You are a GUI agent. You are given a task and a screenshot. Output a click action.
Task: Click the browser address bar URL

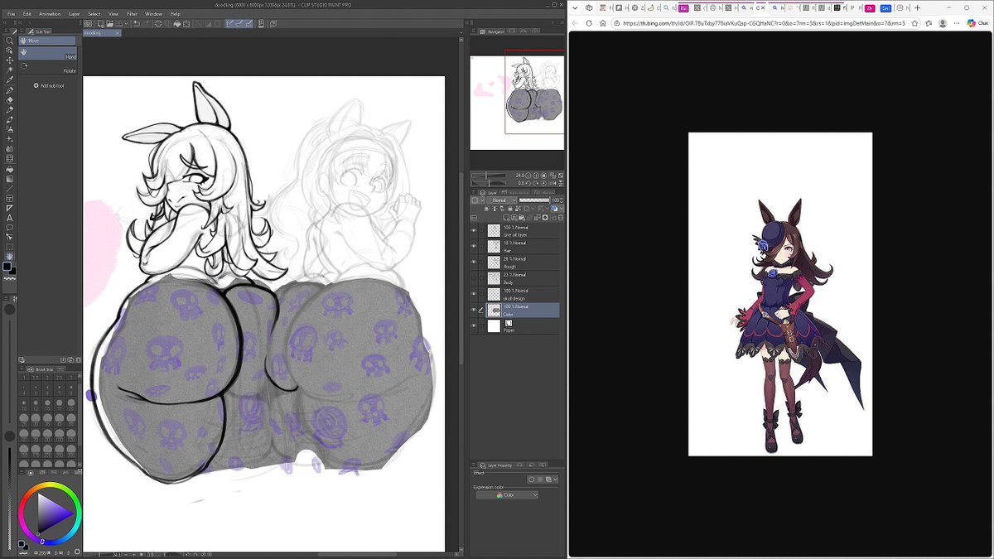762,23
